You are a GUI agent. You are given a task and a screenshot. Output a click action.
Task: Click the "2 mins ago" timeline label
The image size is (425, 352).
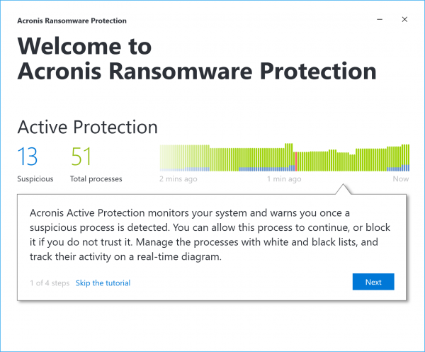click(x=178, y=179)
